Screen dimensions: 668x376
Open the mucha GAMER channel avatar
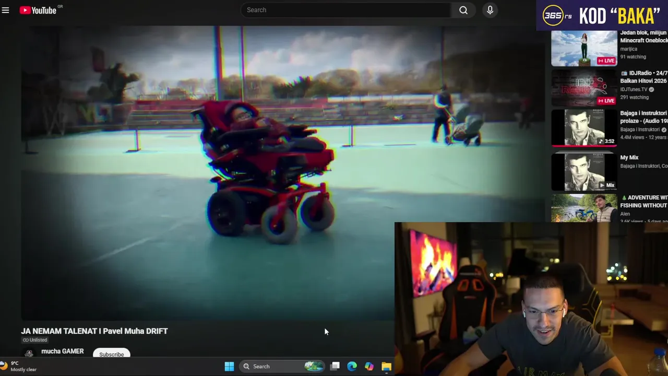[x=29, y=354]
